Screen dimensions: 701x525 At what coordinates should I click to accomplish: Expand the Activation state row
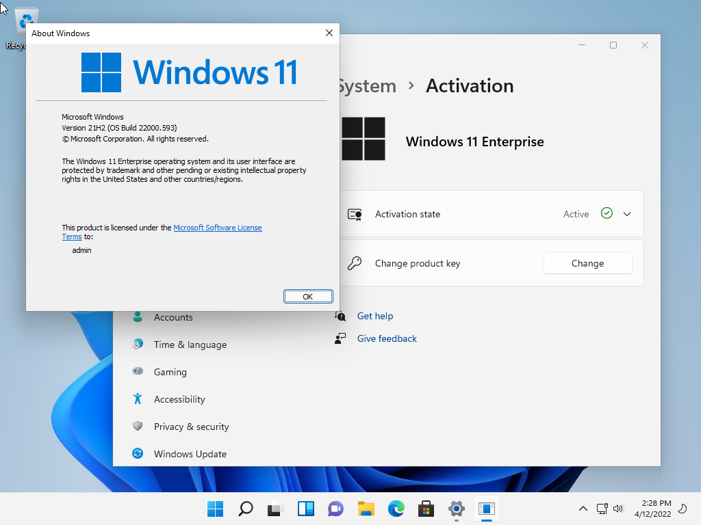point(627,214)
